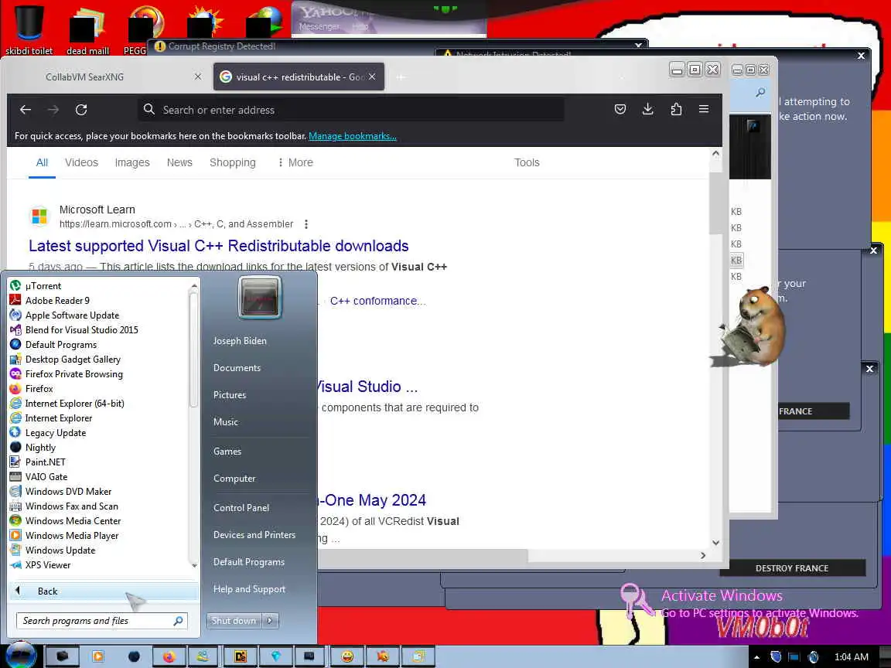Viewport: 891px width, 668px height.
Task: Click the Start orb on taskbar
Action: pos(22,655)
